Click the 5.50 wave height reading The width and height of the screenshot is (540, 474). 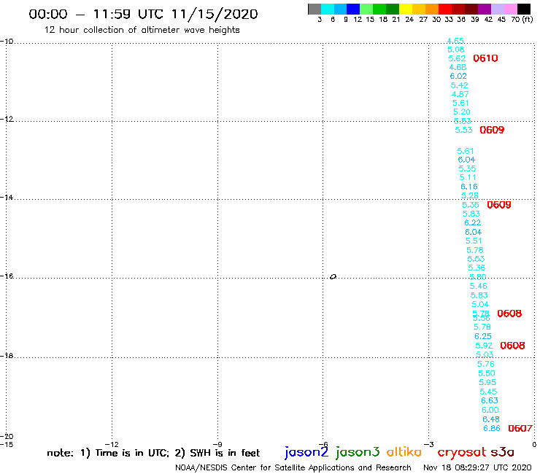click(x=487, y=373)
